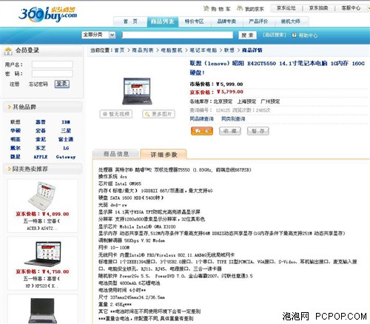
Task: Select brand IBM in brand list
Action: (66, 122)
